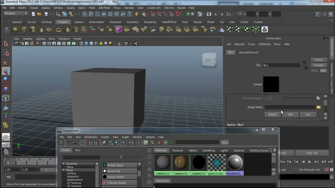Collapse the Favorites tree section

click(63, 164)
